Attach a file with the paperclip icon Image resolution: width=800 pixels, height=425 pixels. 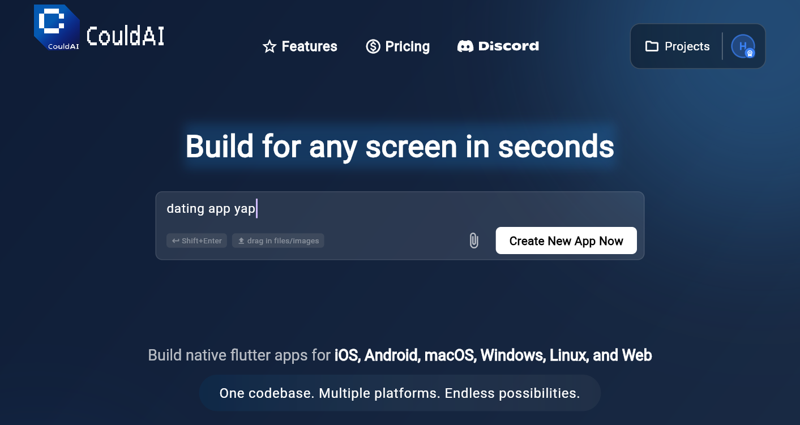tap(474, 241)
